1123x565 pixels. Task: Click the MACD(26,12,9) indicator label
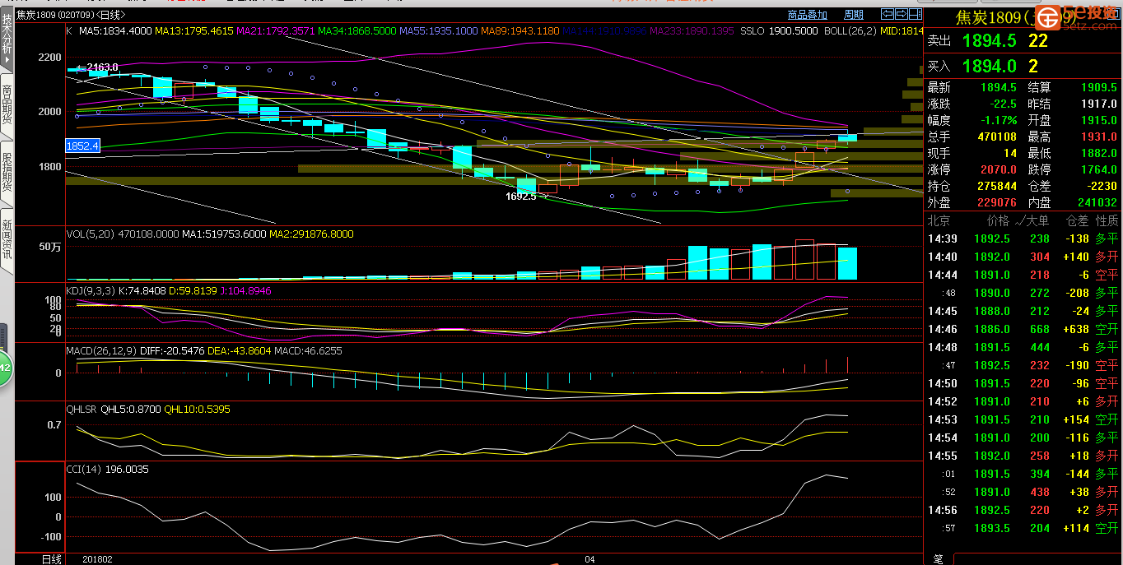click(x=100, y=351)
